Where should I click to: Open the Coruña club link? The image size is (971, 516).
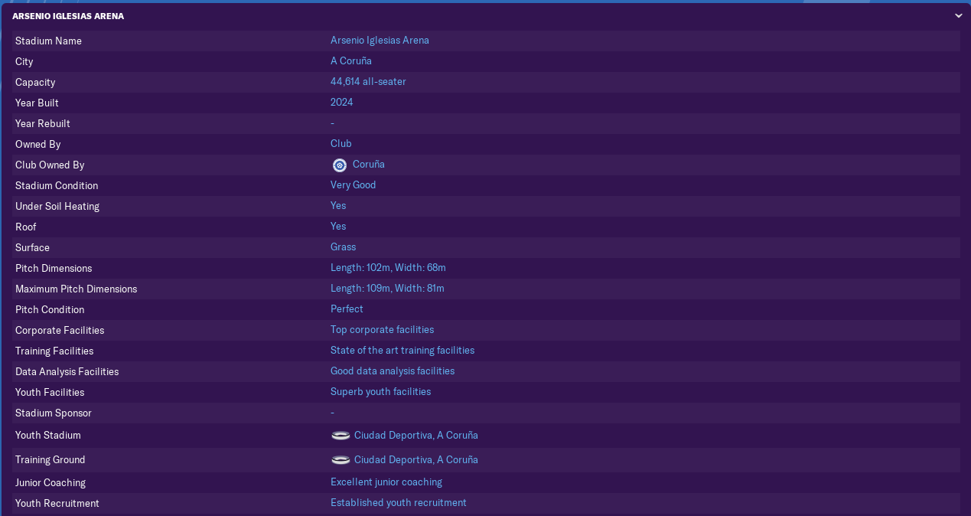coord(368,165)
